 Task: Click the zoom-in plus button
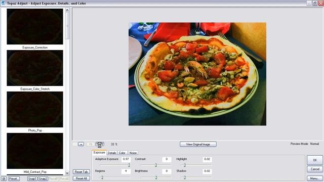pos(81,144)
